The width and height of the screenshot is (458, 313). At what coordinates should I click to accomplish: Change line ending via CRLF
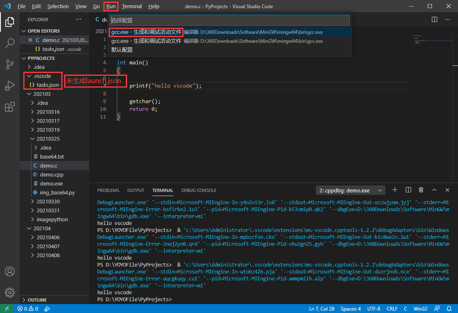(x=392, y=309)
